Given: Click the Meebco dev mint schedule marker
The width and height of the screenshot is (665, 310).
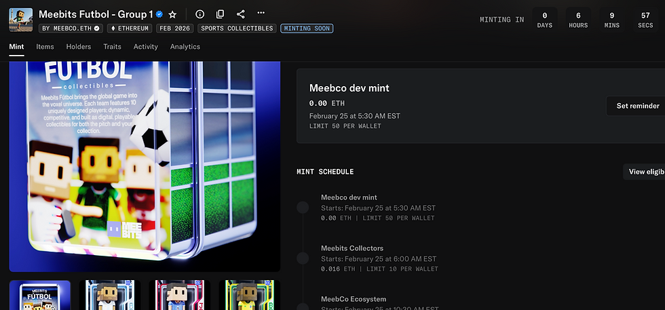Looking at the screenshot, I should point(303,208).
